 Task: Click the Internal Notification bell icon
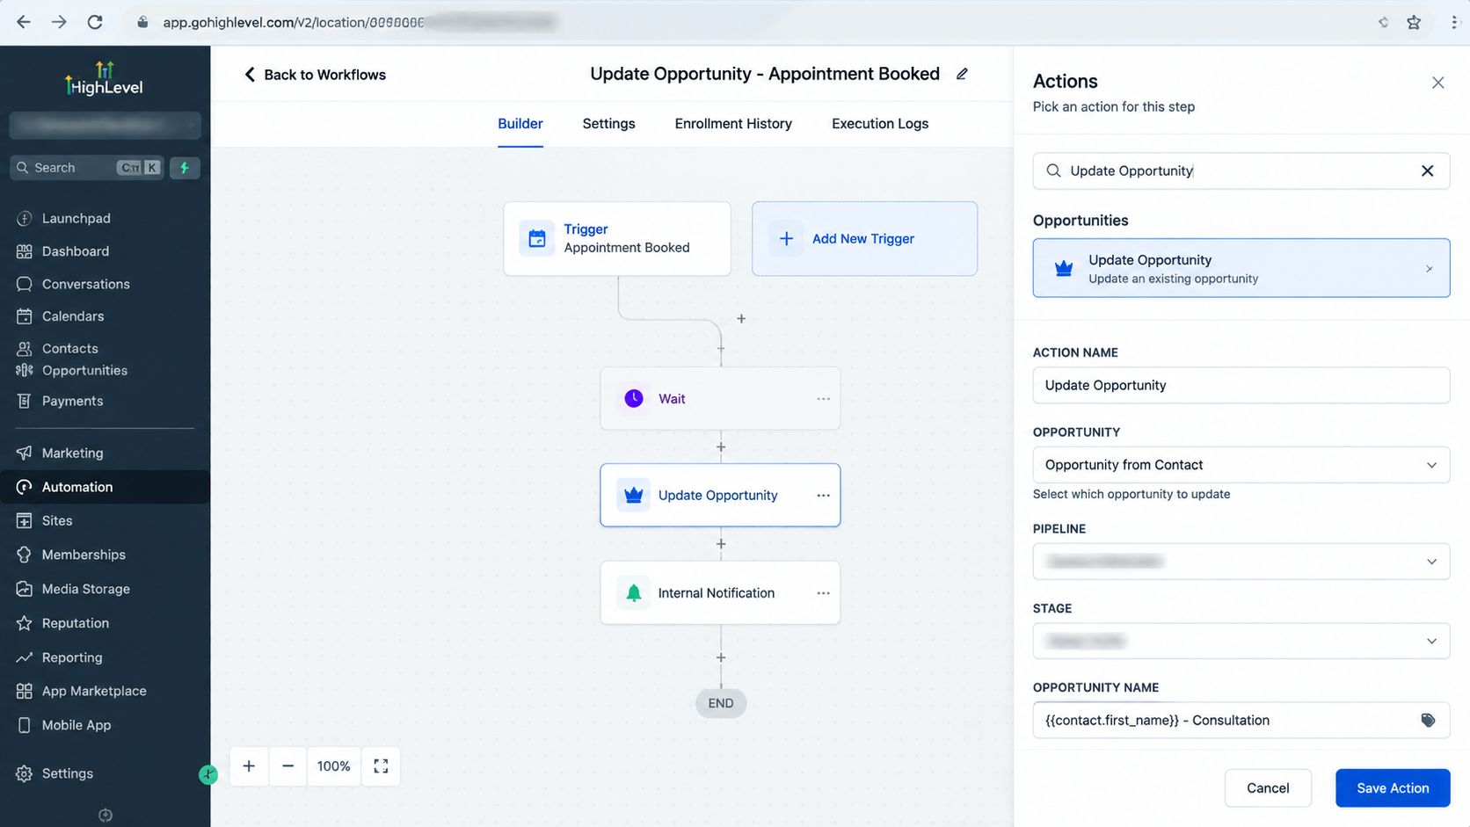[633, 592]
